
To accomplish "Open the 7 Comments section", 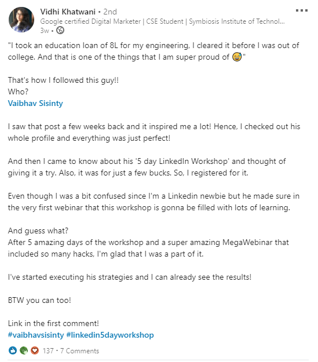I will [x=79, y=351].
